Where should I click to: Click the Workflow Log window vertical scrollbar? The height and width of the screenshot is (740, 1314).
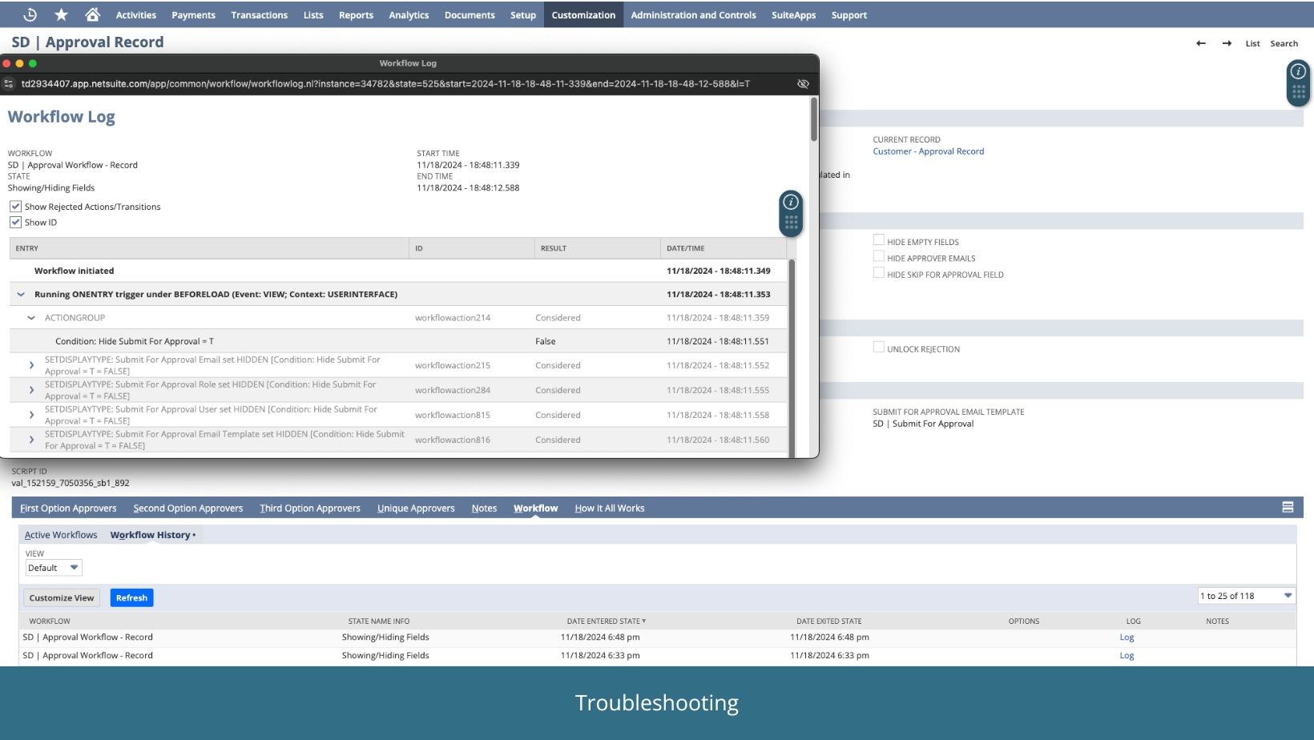814,120
